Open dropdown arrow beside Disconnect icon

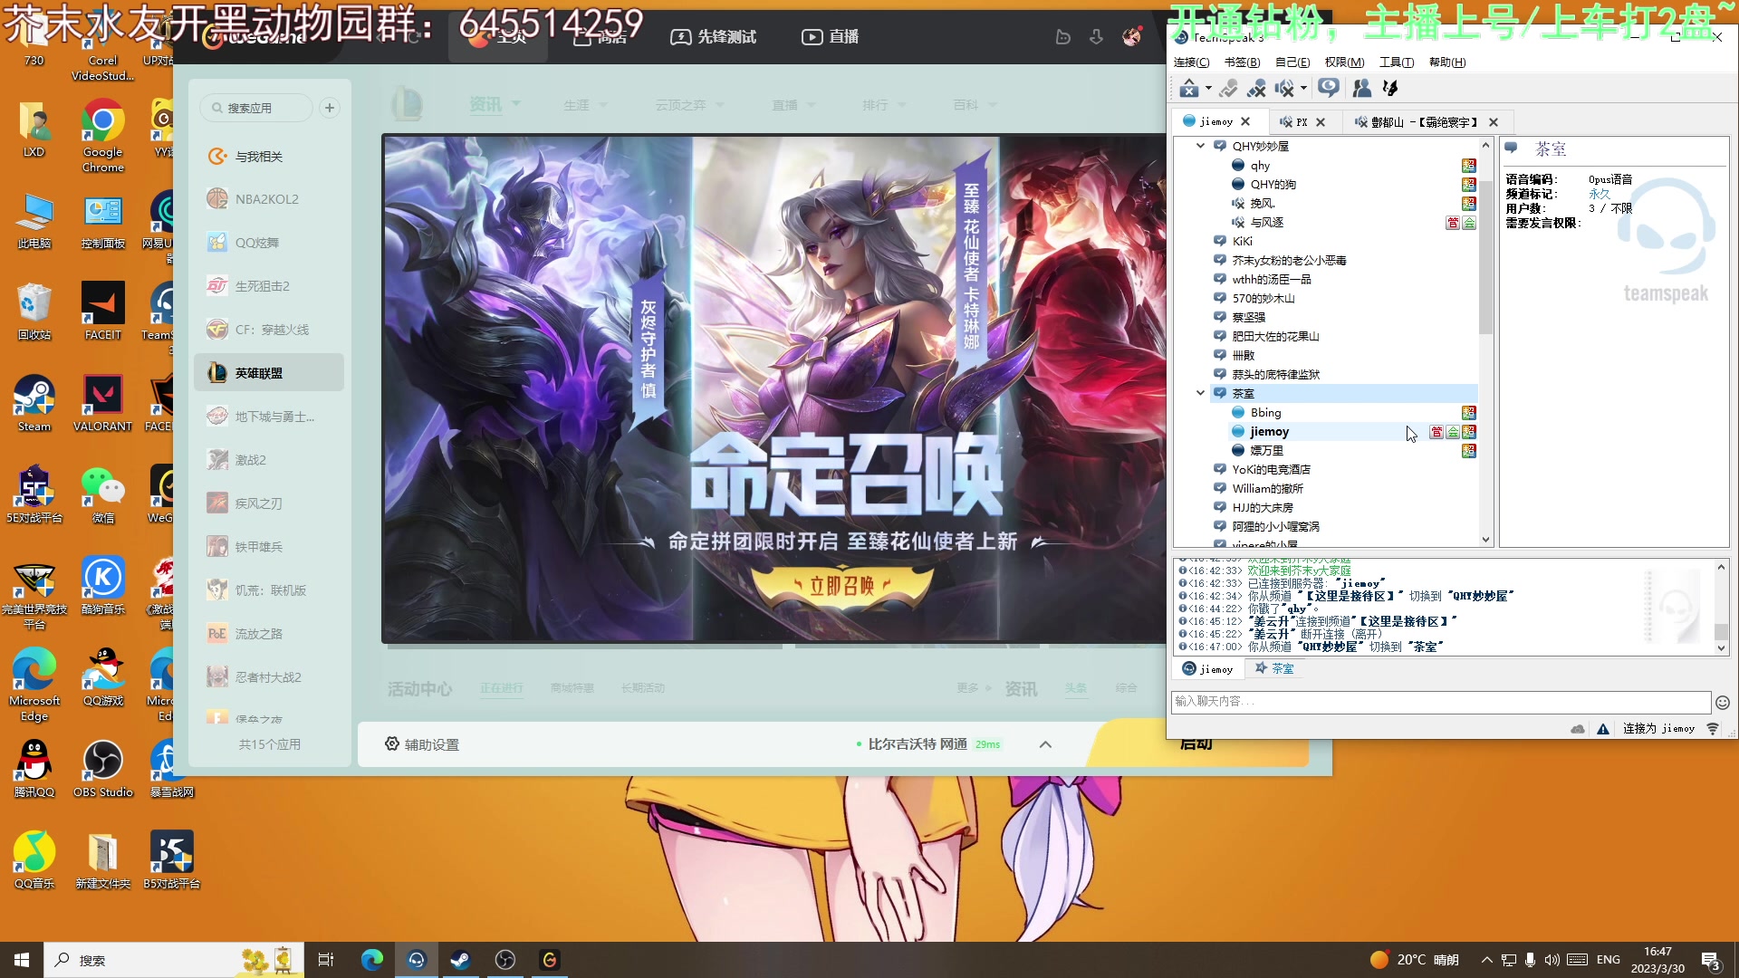[1208, 89]
